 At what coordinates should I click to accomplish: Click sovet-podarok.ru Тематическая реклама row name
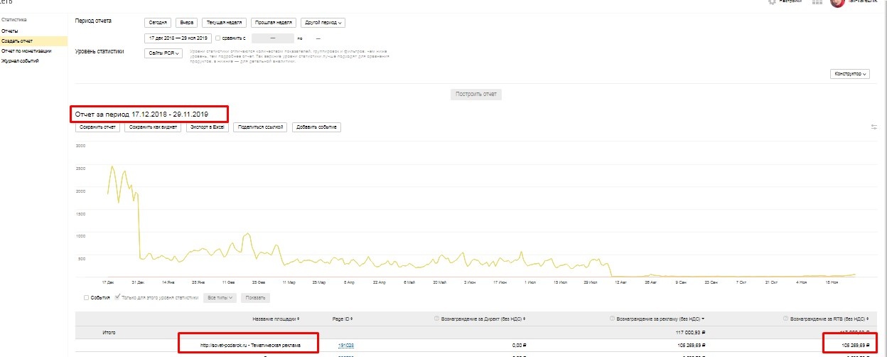249,346
